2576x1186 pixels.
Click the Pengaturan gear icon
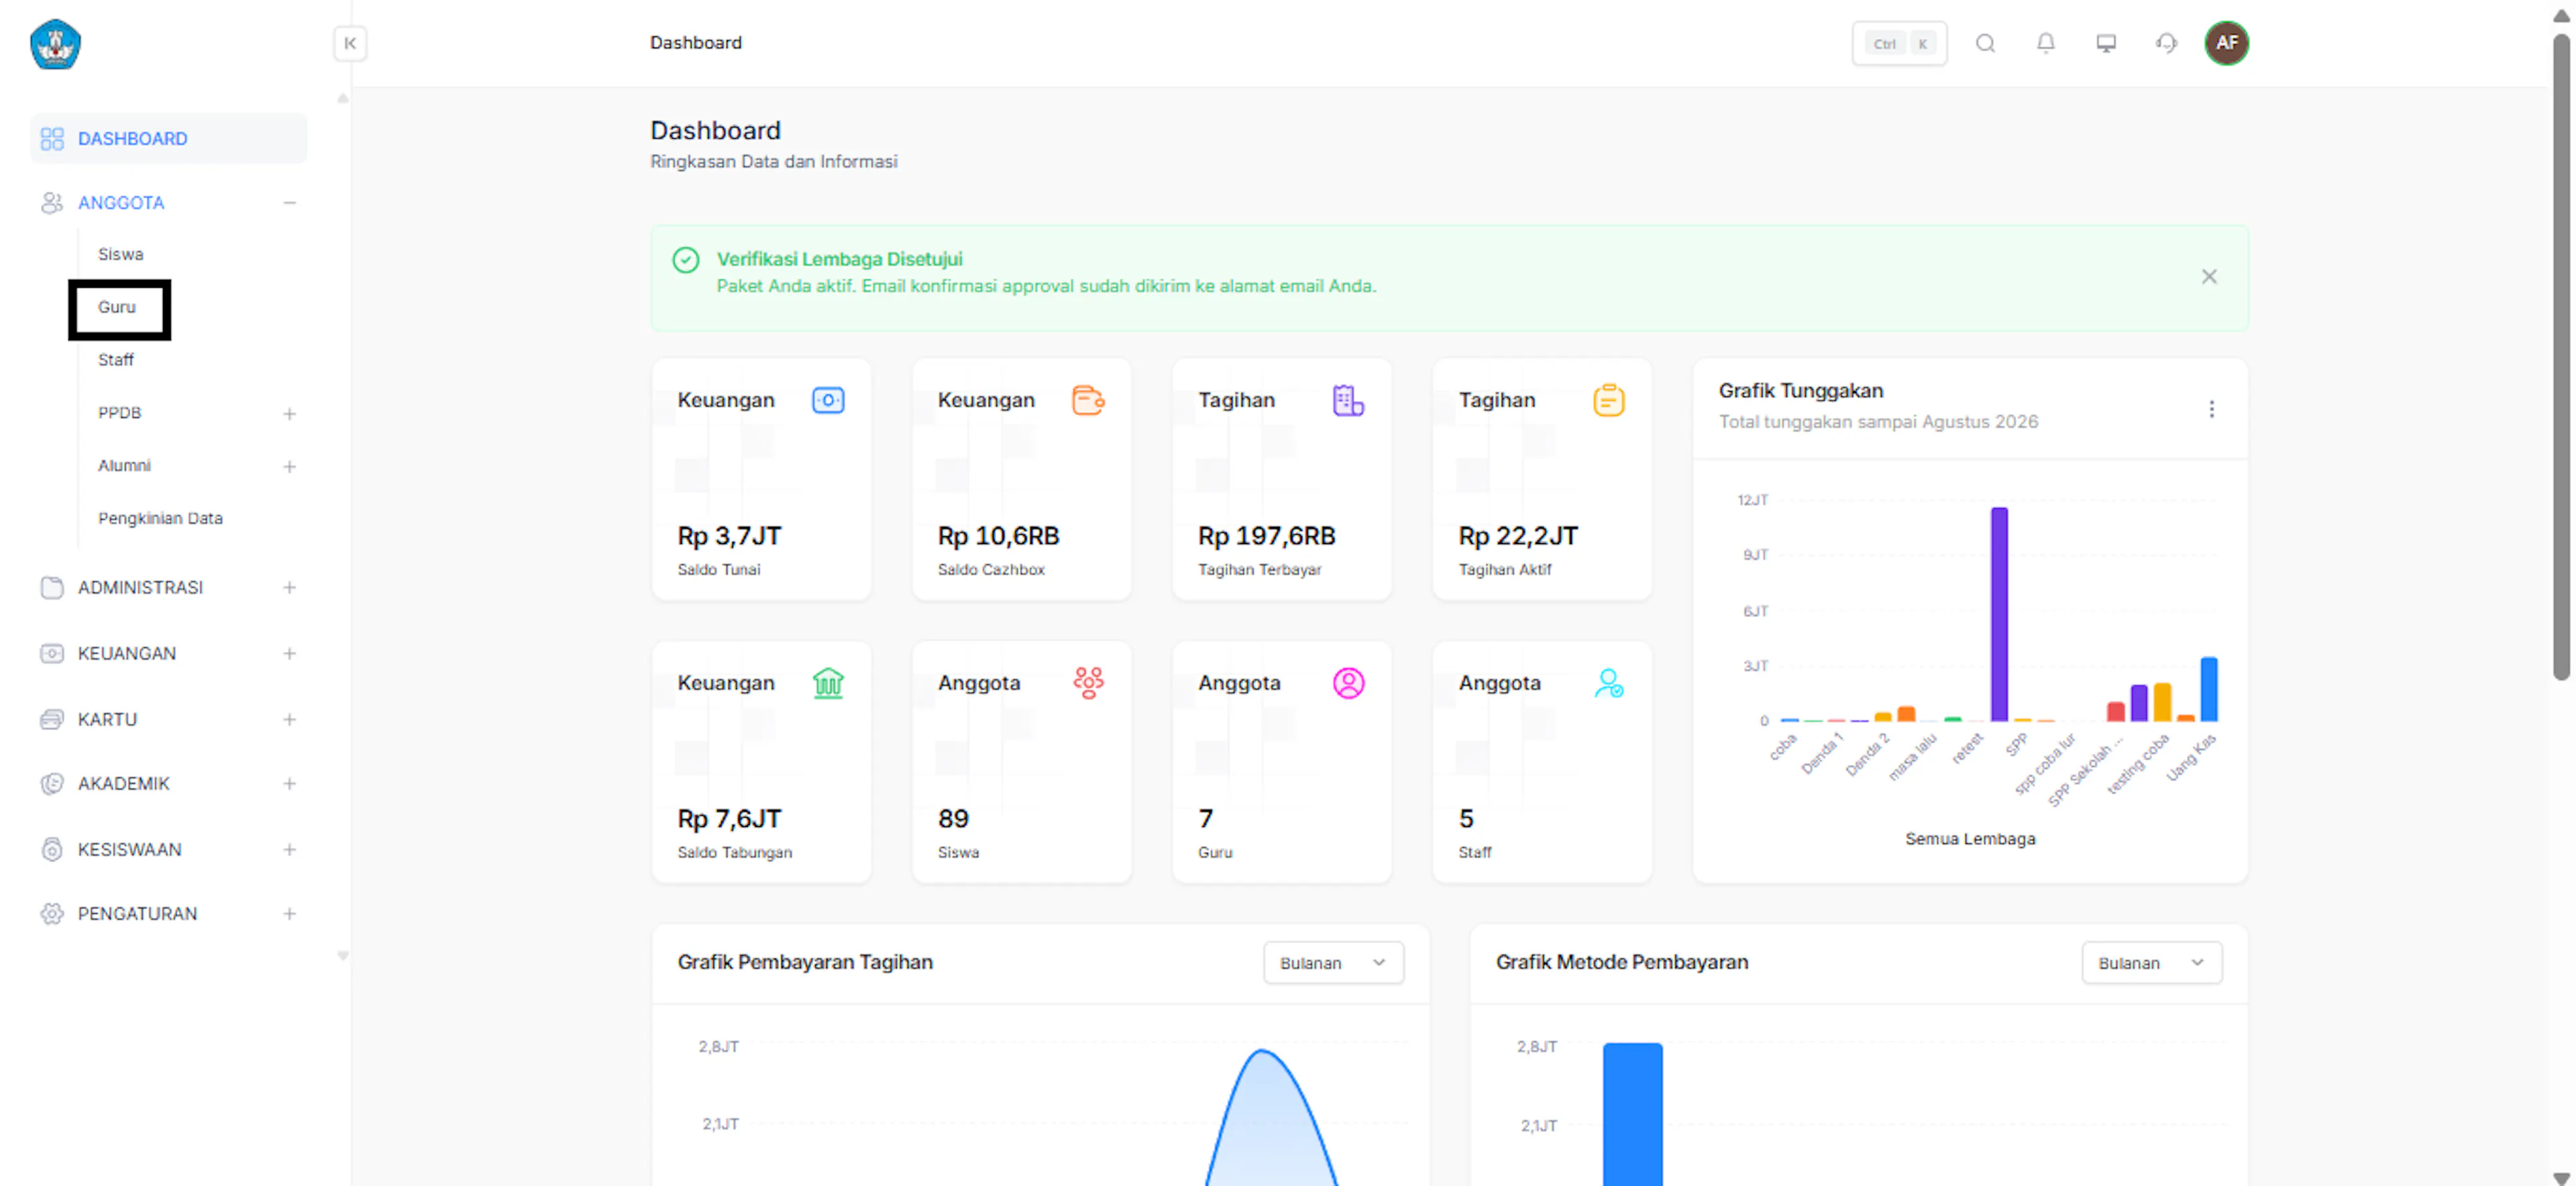pyautogui.click(x=52, y=913)
